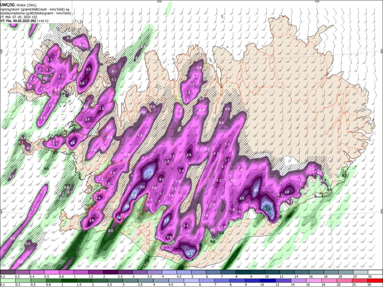Click the 30 label on the upper snow legend

[370, 277]
